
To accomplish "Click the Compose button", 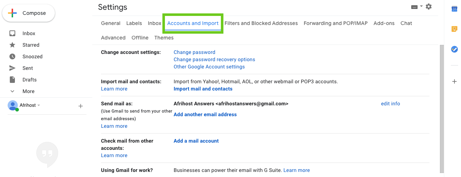I will (x=29, y=13).
